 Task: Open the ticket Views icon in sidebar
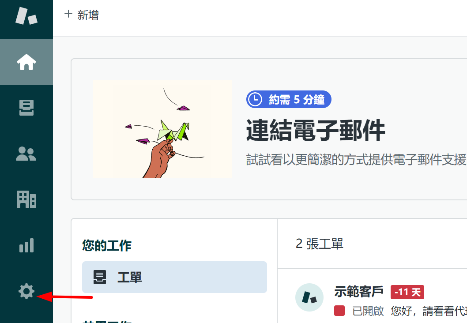tap(26, 108)
